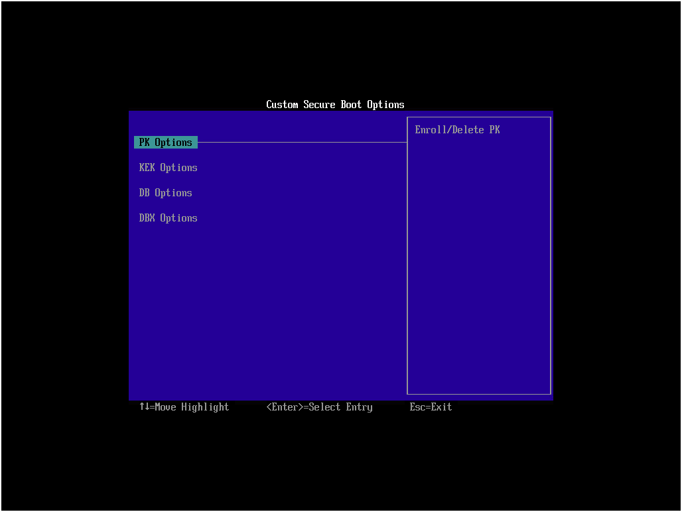
Task: Open KEK Options
Action: 168,167
